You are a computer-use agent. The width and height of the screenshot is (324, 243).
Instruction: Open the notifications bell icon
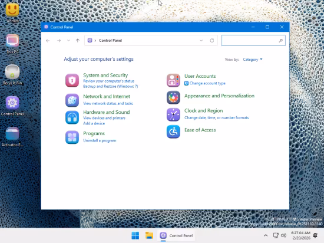[x=315, y=235]
